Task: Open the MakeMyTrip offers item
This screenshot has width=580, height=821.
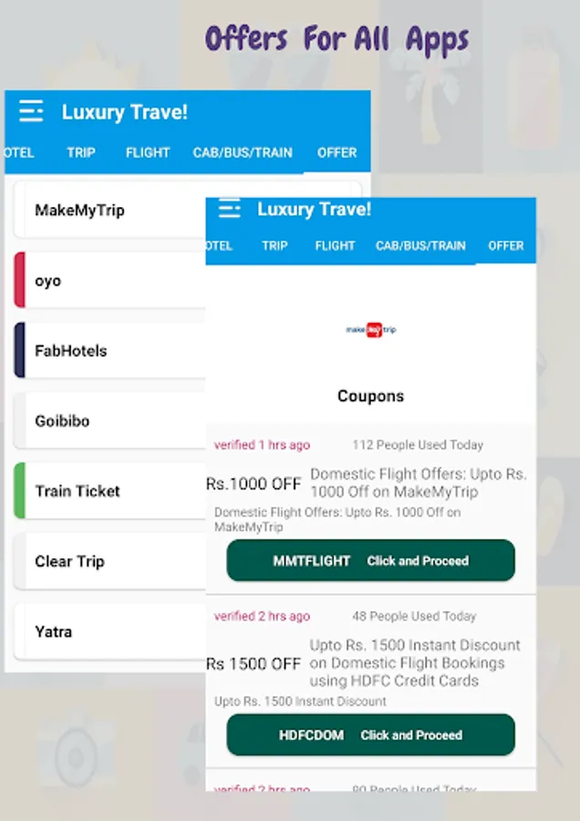Action: click(x=110, y=210)
